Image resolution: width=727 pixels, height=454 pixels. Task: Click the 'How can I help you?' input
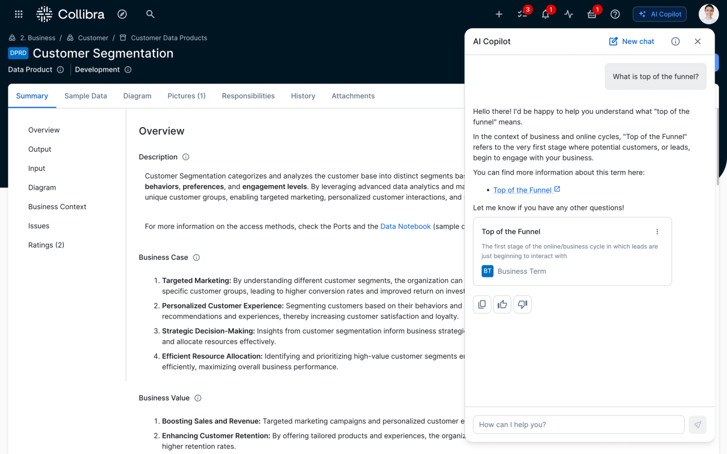coord(578,425)
